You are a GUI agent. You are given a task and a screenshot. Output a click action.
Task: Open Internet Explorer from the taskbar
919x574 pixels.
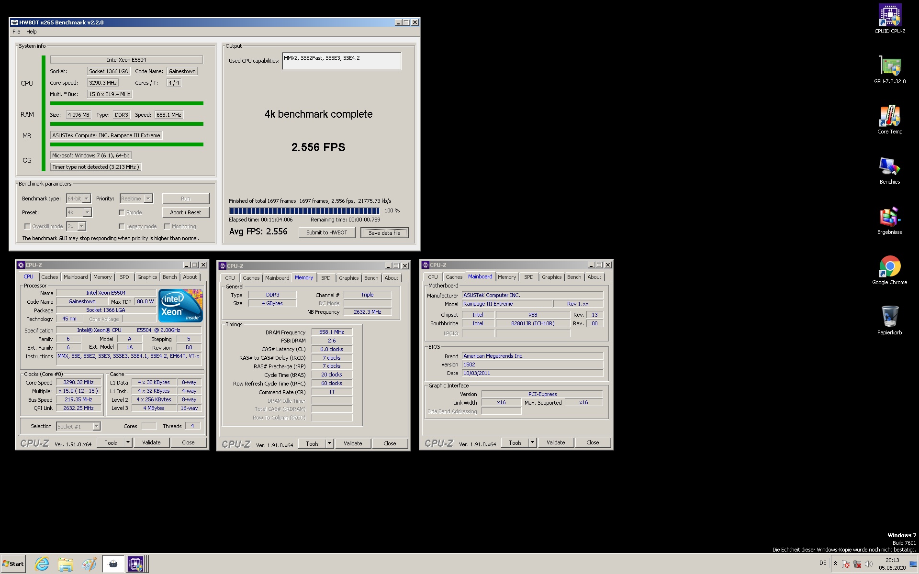(x=42, y=564)
